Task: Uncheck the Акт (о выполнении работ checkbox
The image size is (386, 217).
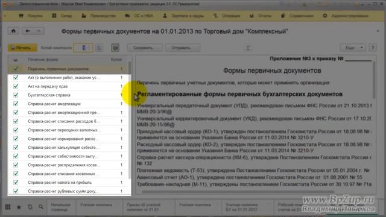Action: click(x=16, y=78)
